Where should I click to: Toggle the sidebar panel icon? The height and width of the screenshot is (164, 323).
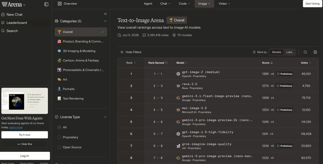(x=46, y=4)
